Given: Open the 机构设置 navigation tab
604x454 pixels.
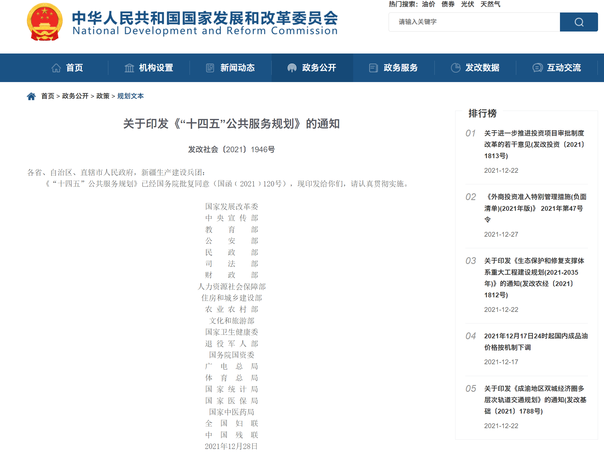Looking at the screenshot, I should (149, 68).
